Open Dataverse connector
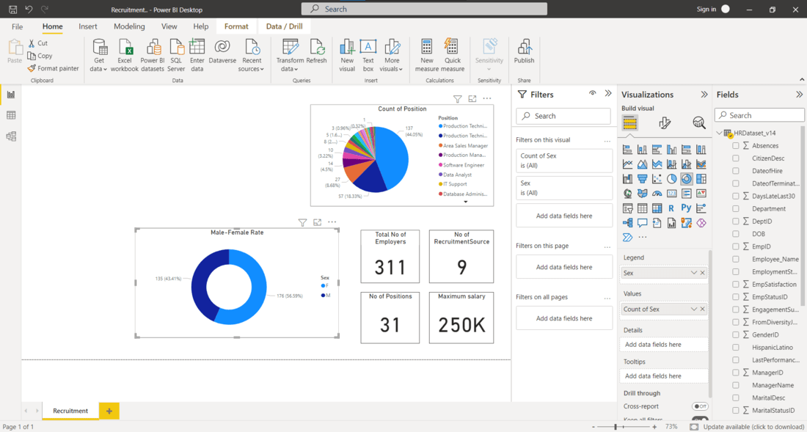 (222, 51)
